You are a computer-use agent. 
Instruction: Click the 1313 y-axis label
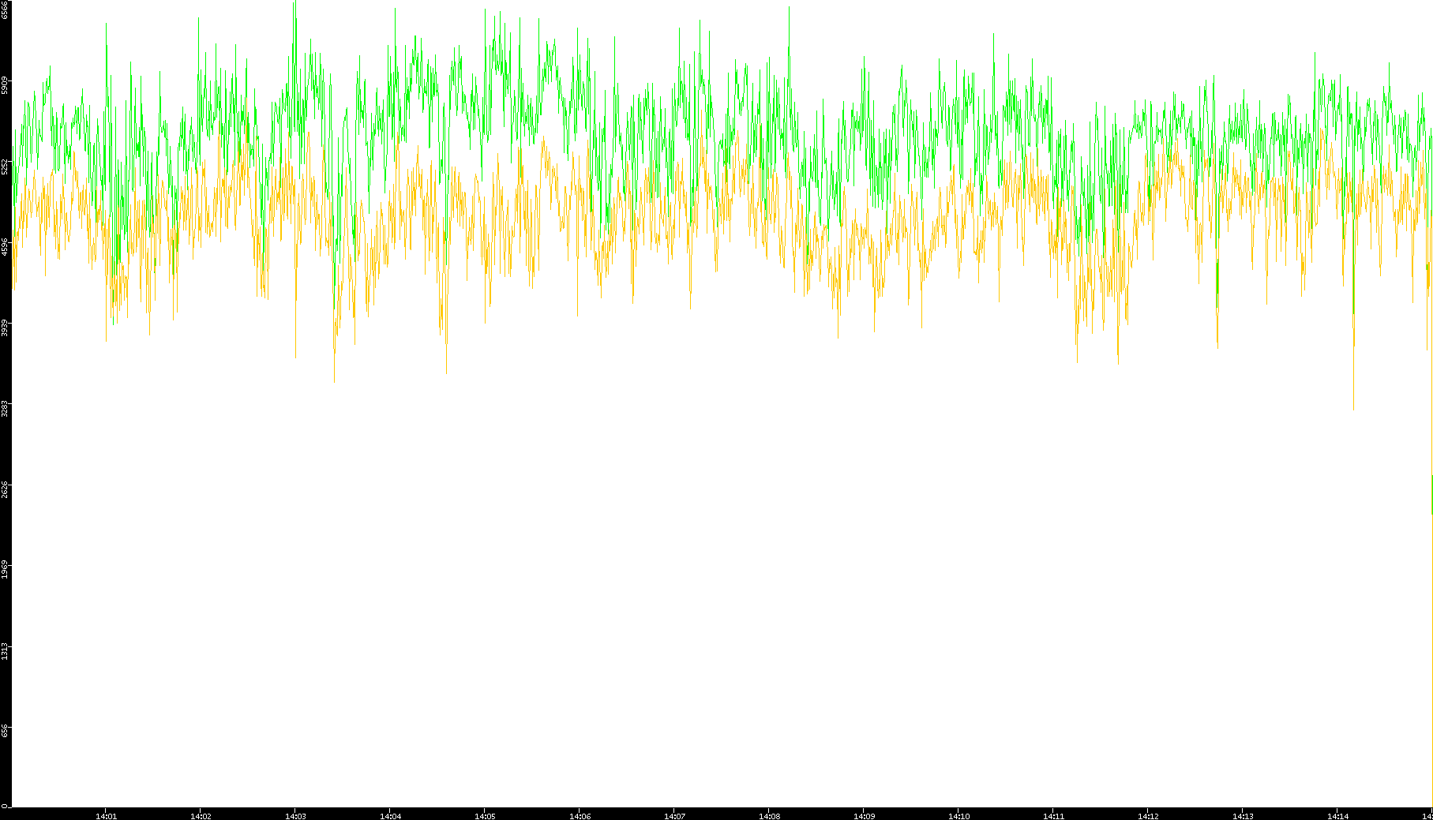pyautogui.click(x=6, y=652)
